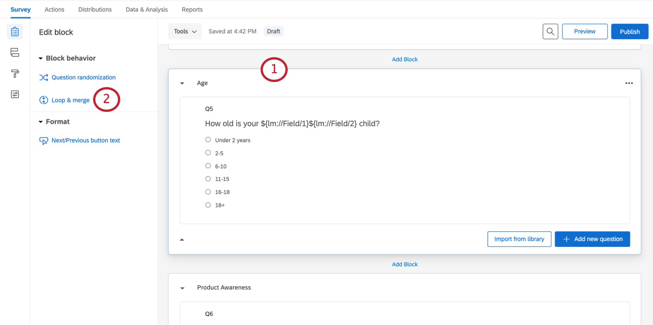Image resolution: width=653 pixels, height=325 pixels.
Task: Select the "Under 2 years" radio option
Action: click(208, 140)
